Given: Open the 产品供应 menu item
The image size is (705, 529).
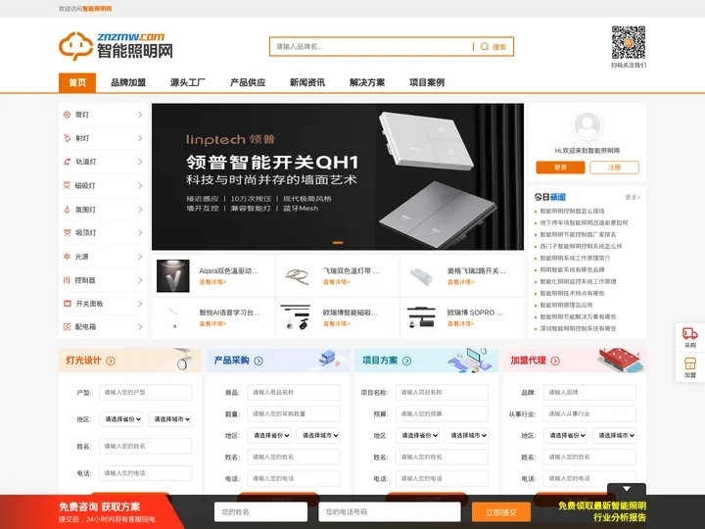Looking at the screenshot, I should pyautogui.click(x=248, y=82).
